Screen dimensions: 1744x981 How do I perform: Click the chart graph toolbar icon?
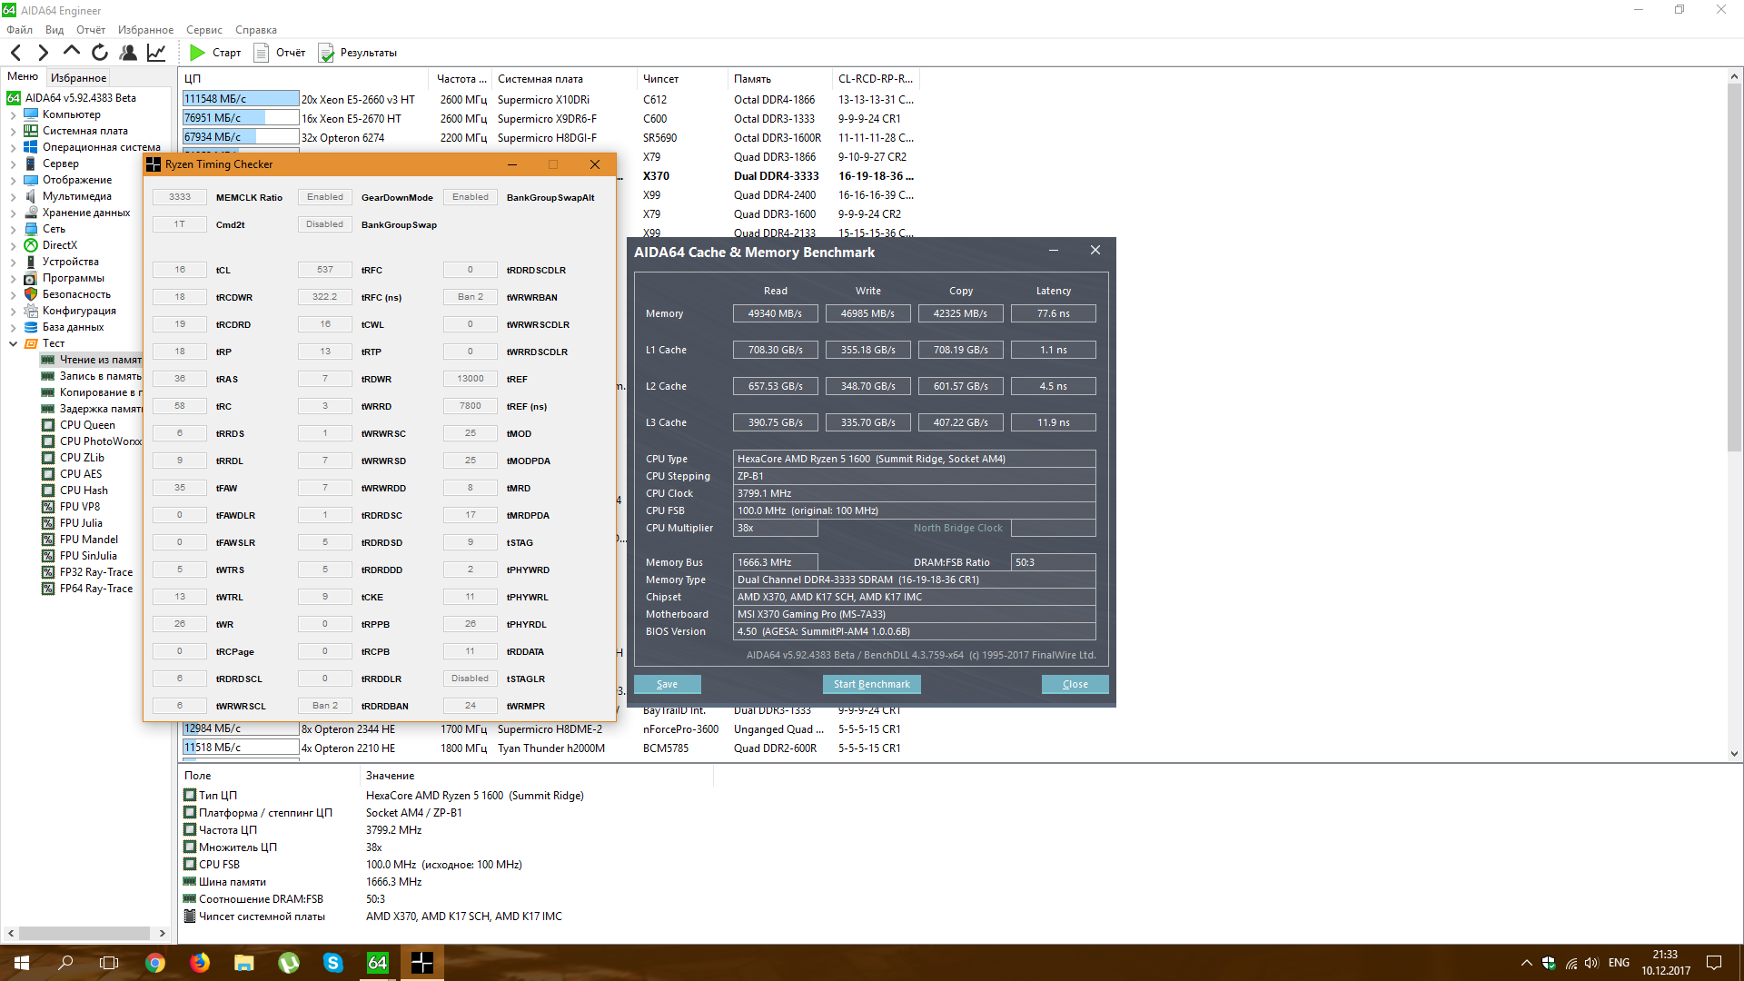tap(156, 53)
